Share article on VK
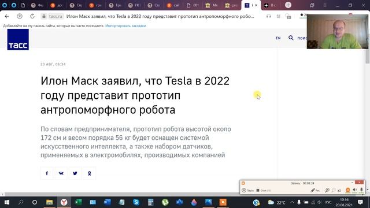 tap(61, 173)
